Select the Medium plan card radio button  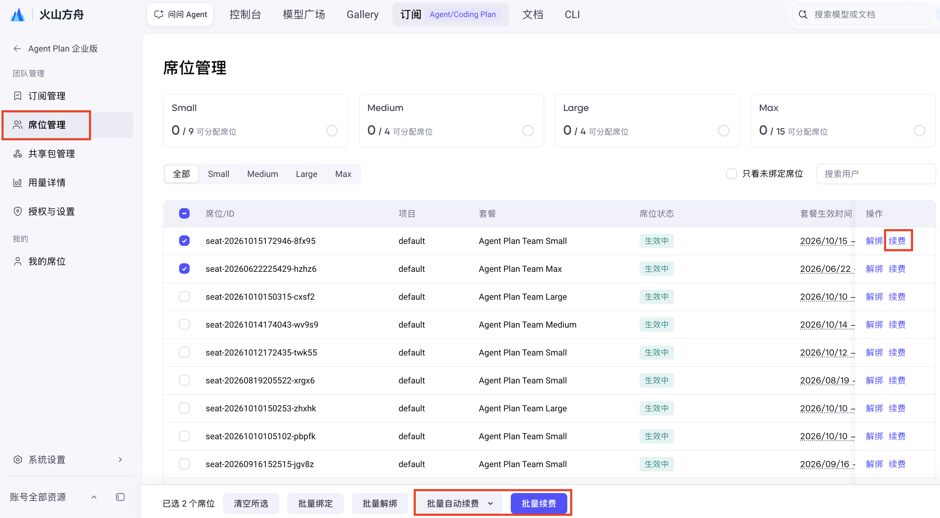tap(528, 131)
